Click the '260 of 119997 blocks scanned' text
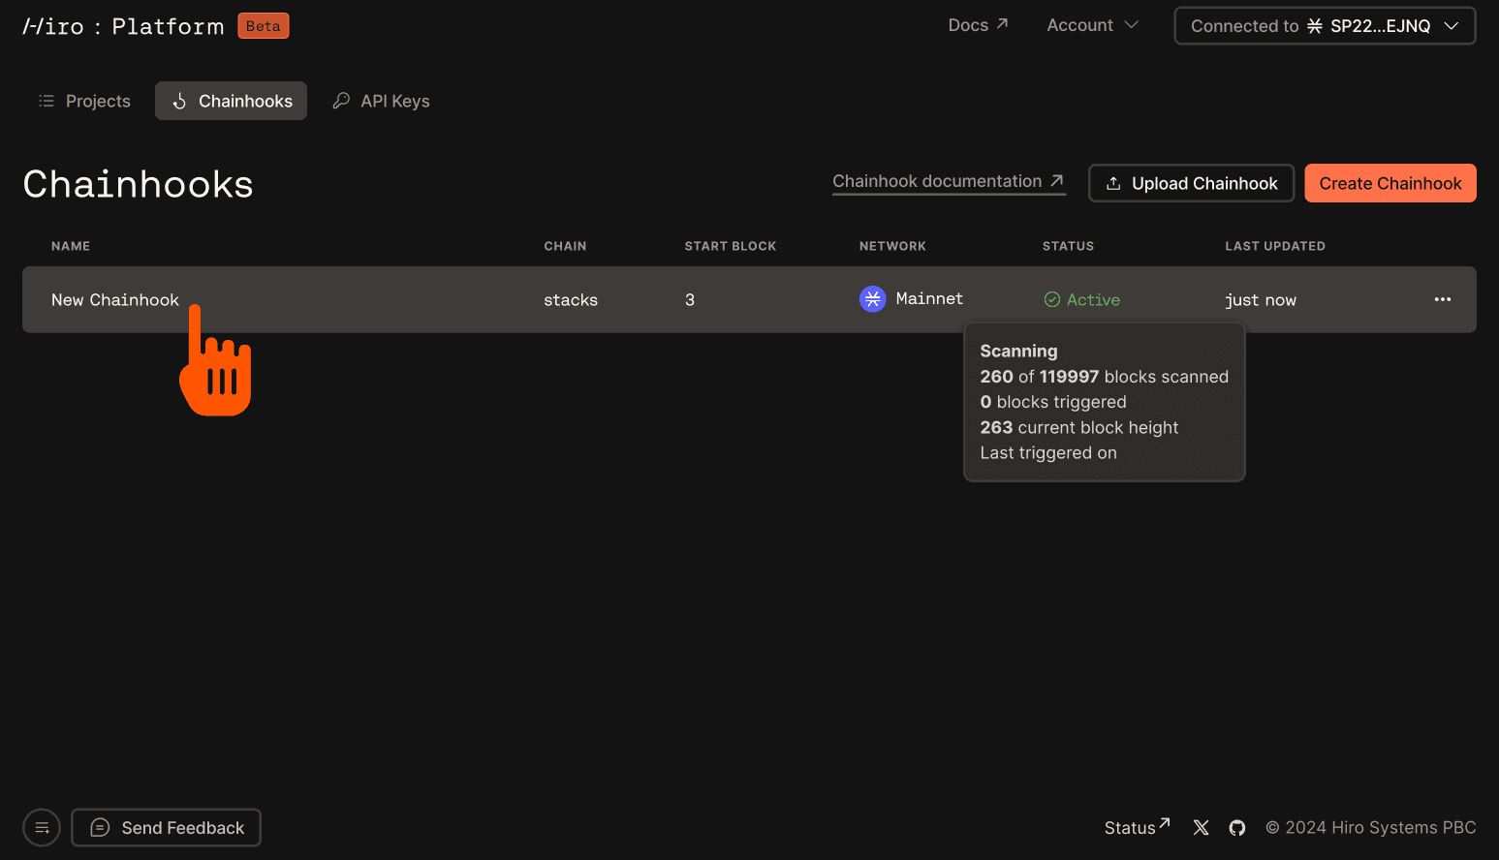 (x=1104, y=377)
